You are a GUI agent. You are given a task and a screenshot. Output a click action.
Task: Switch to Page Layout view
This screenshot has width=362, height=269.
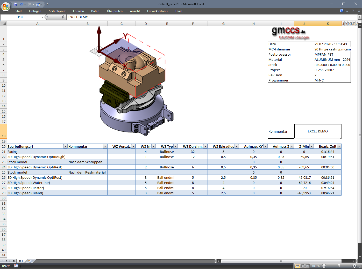tap(302, 266)
